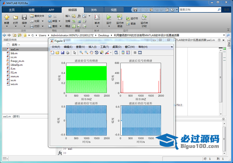Expand the 查找 dropdown arrow
Screen dimensions: 233x163
(x=61, y=26)
